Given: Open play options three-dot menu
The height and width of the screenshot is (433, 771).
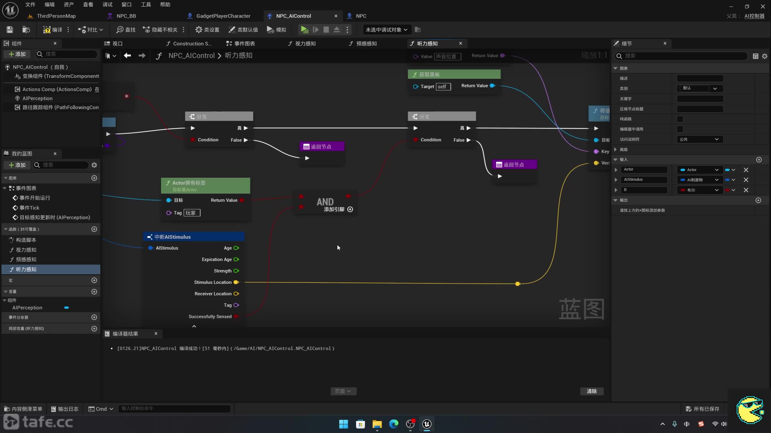Looking at the screenshot, I should [x=347, y=29].
